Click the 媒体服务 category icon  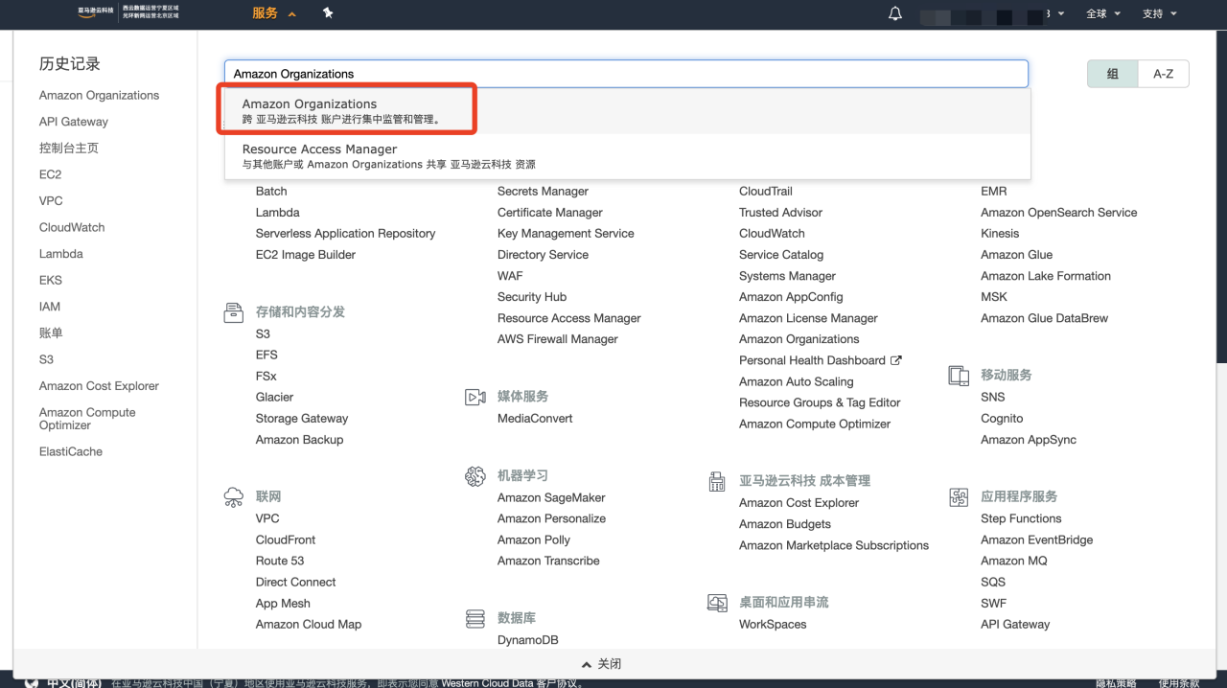click(x=475, y=397)
